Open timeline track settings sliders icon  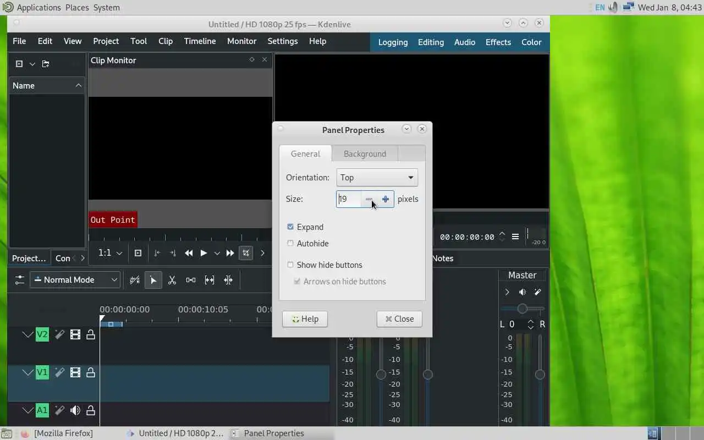coord(20,280)
